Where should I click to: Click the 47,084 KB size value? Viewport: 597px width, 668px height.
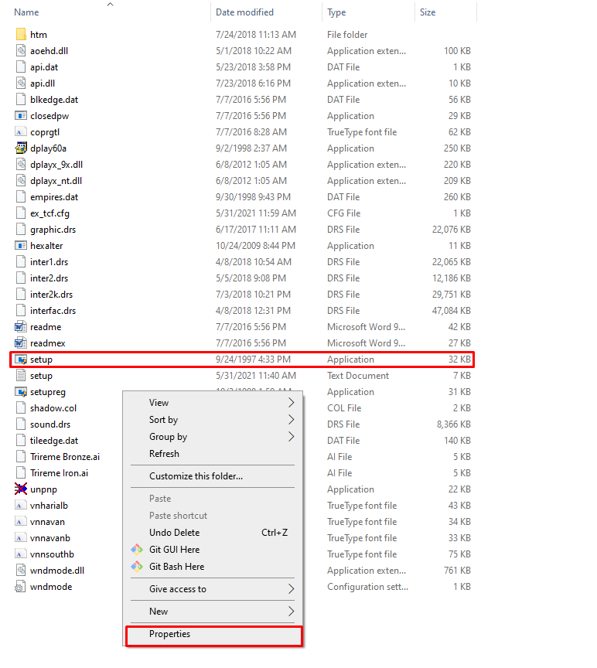click(x=452, y=311)
